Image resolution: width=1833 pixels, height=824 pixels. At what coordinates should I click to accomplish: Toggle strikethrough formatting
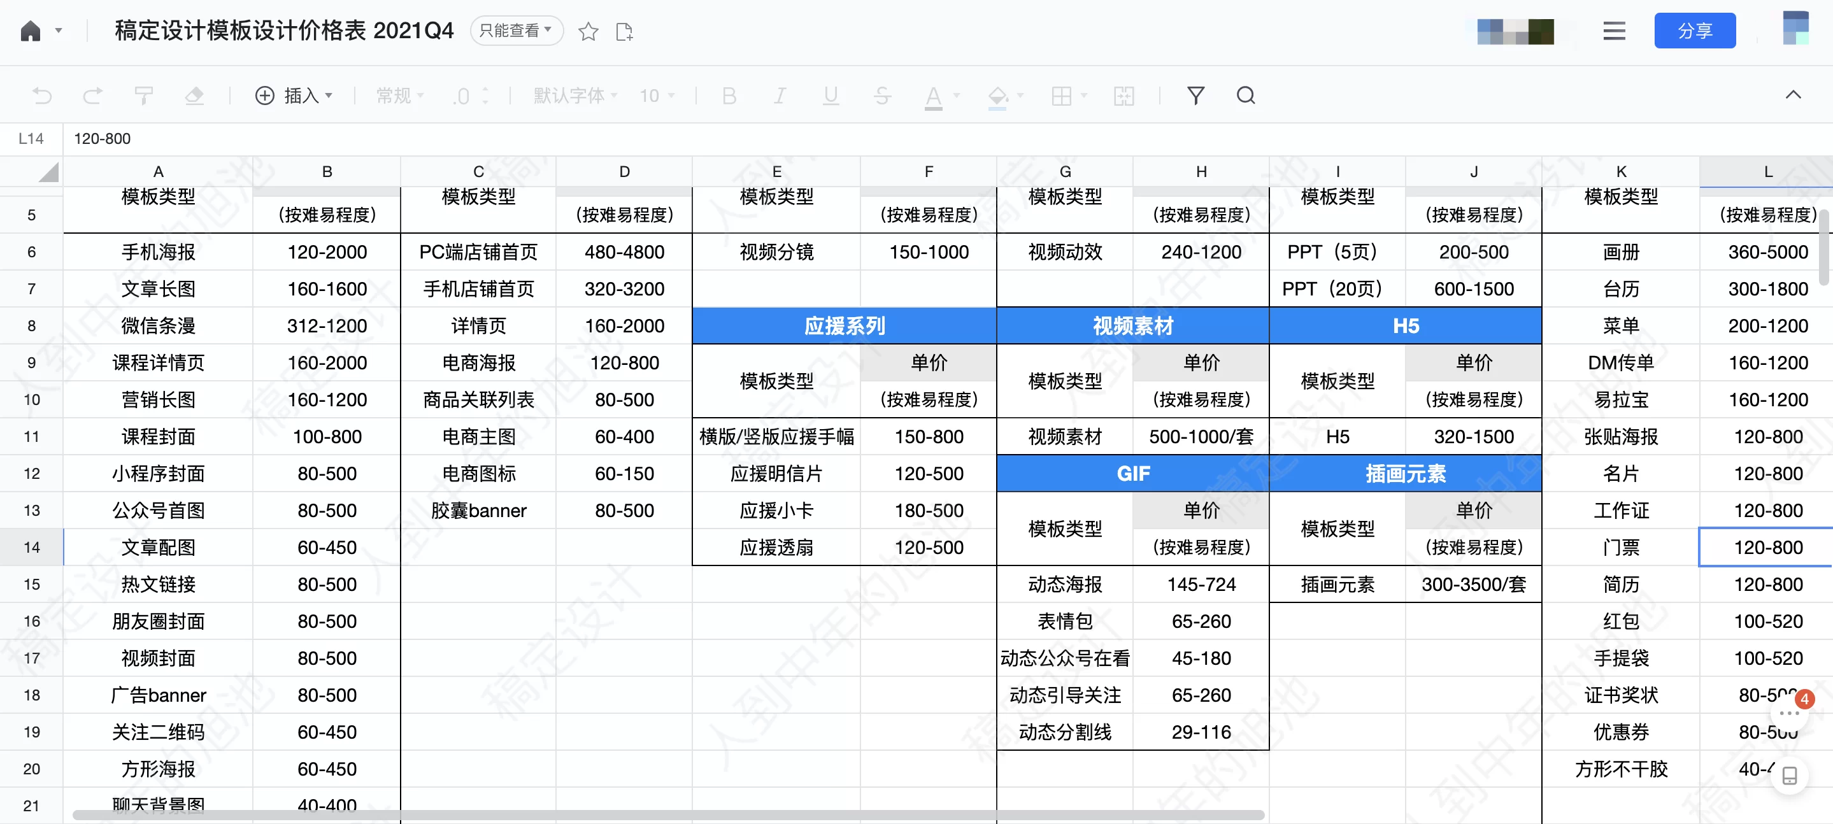(881, 96)
